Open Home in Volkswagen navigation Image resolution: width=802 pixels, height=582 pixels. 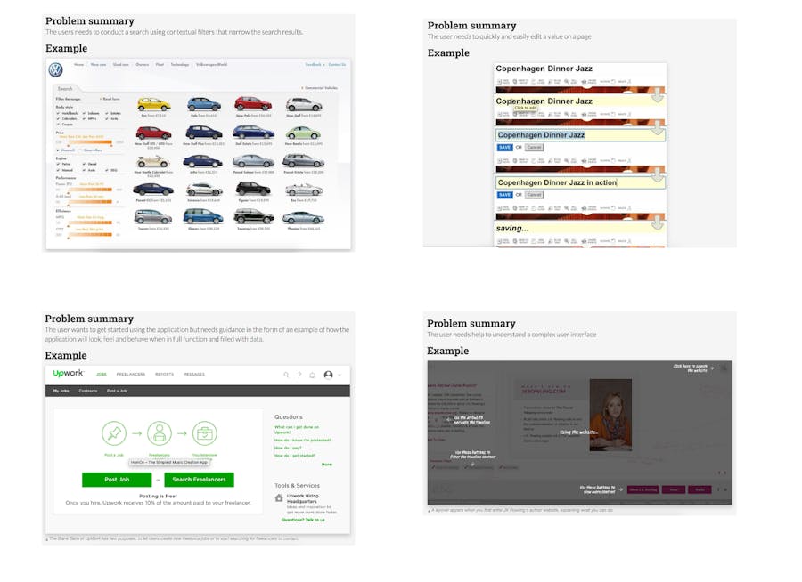coord(78,64)
